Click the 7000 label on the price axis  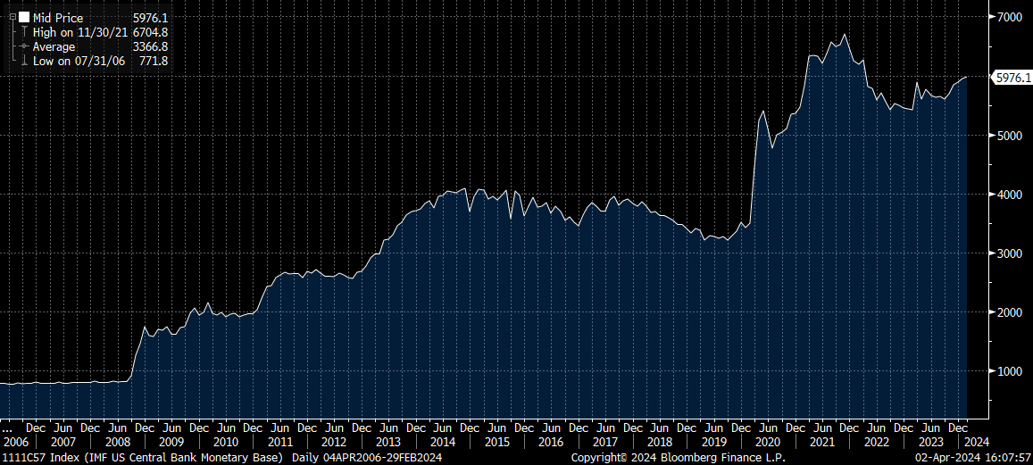[x=1010, y=18]
